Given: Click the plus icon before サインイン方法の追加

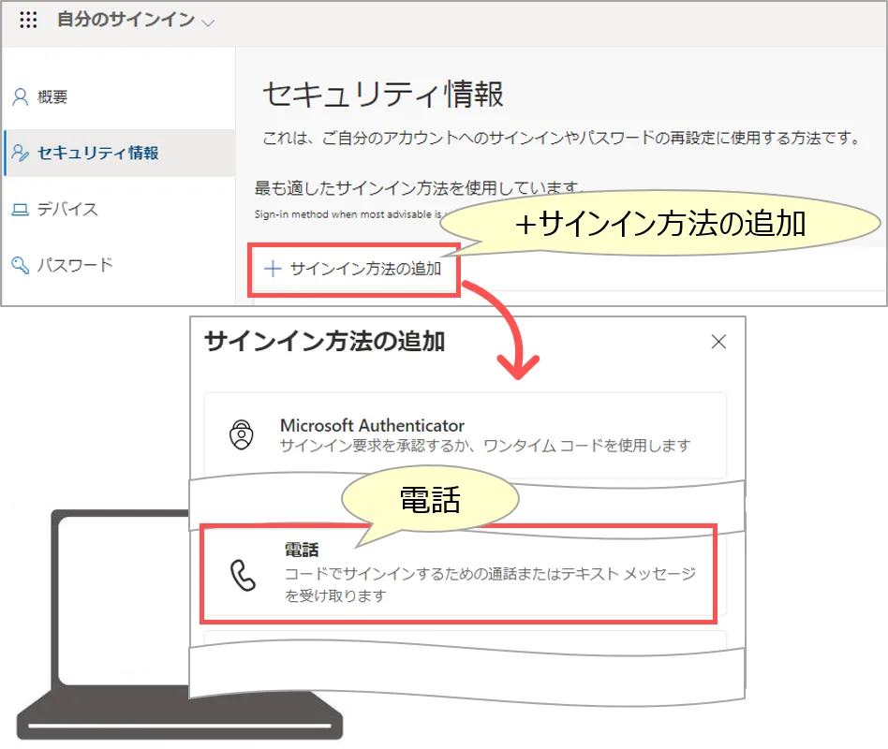Looking at the screenshot, I should 273,270.
